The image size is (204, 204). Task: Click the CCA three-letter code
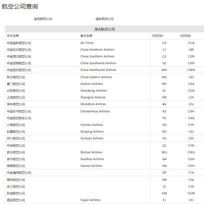(x=191, y=43)
